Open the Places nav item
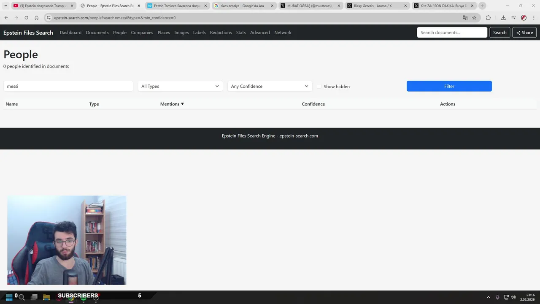Image resolution: width=540 pixels, height=304 pixels. pos(164,33)
